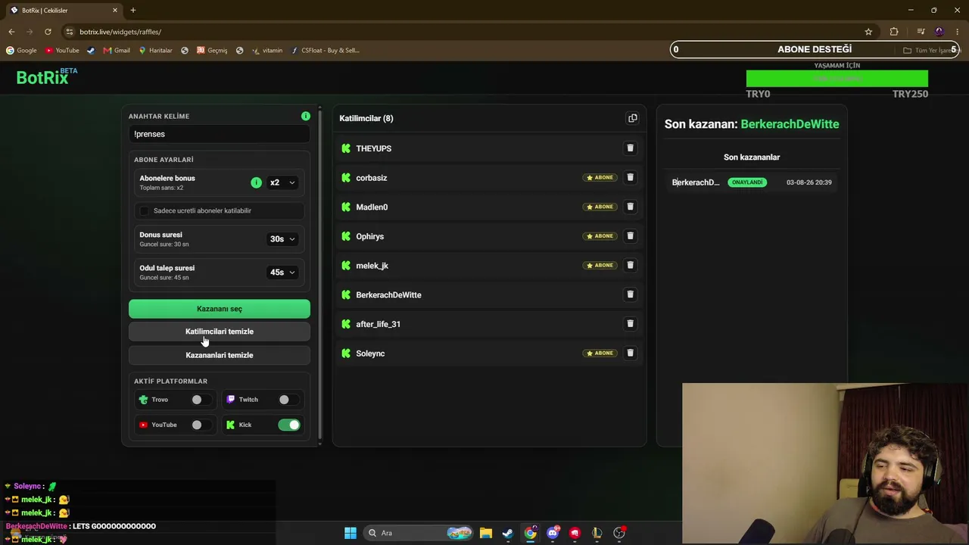Image resolution: width=969 pixels, height=545 pixels.
Task: Delete Madlen0 from the participants
Action: [x=630, y=207]
